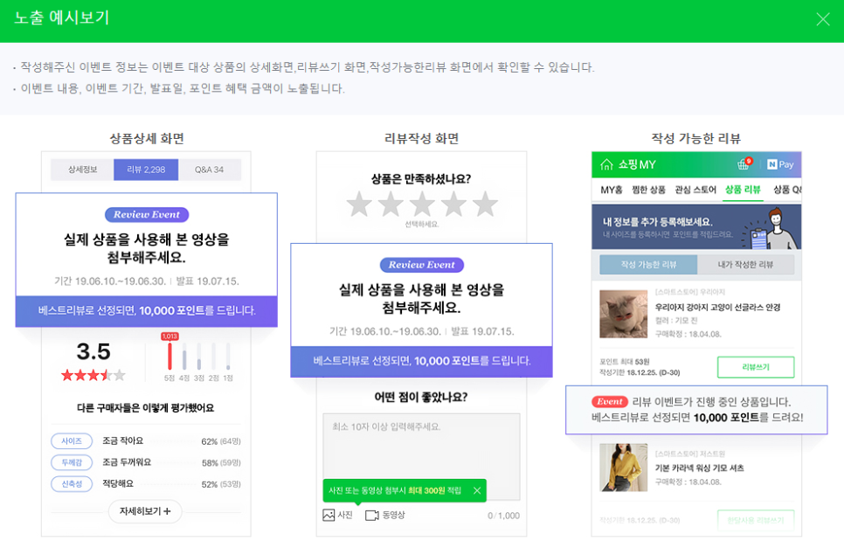
Task: Click the 어떤 점이 좋았나요? heading
Action: coord(421,398)
